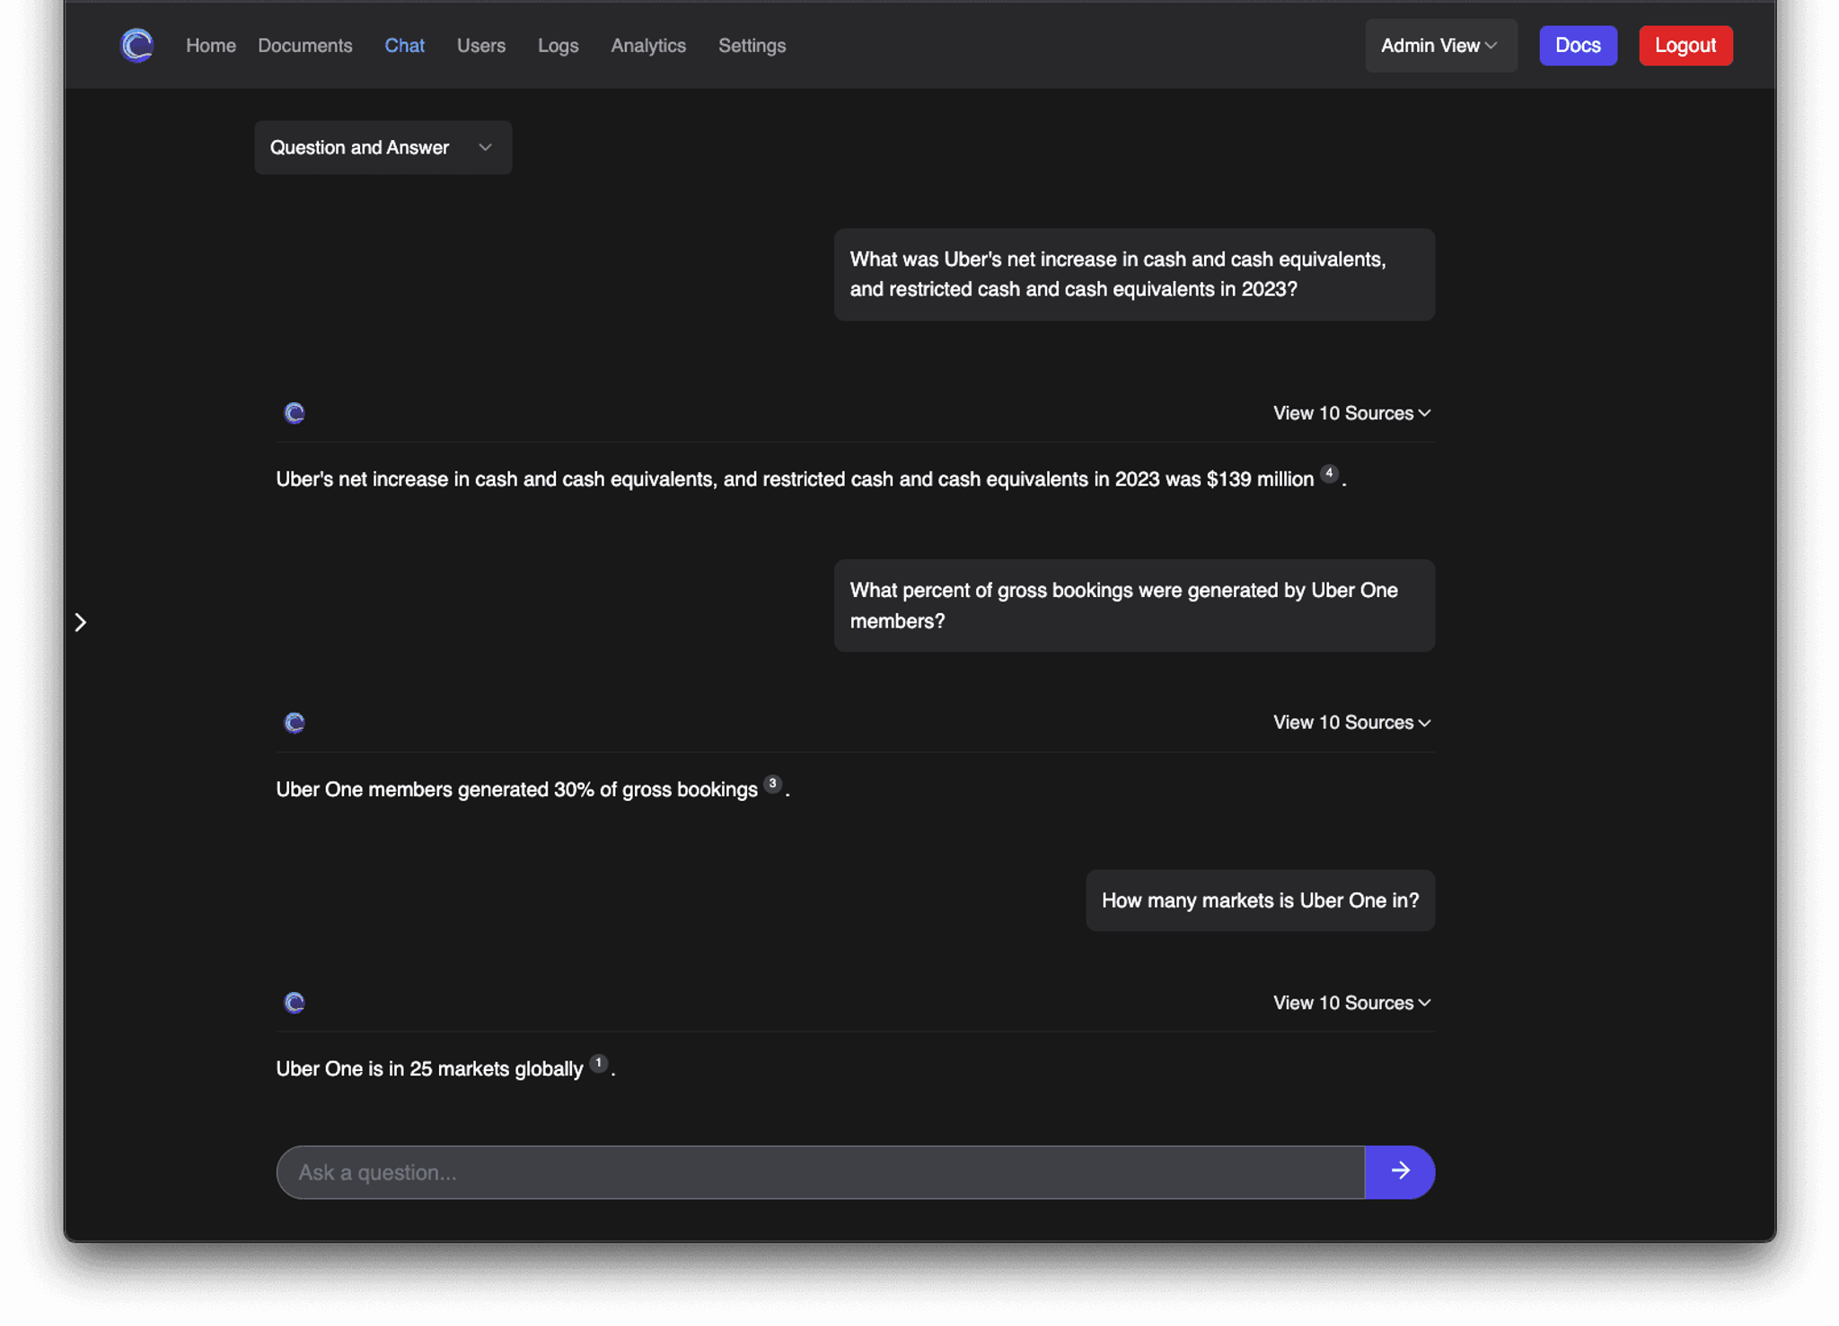Click the answer stating $139 million

click(x=811, y=479)
